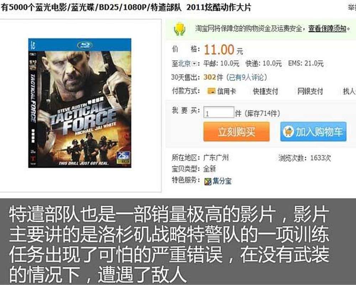
Task: Open the 已有9人评论 reviews link
Action: pos(247,77)
